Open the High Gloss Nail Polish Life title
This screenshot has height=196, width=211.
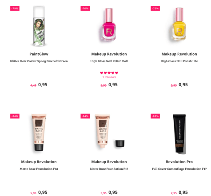coord(179,61)
